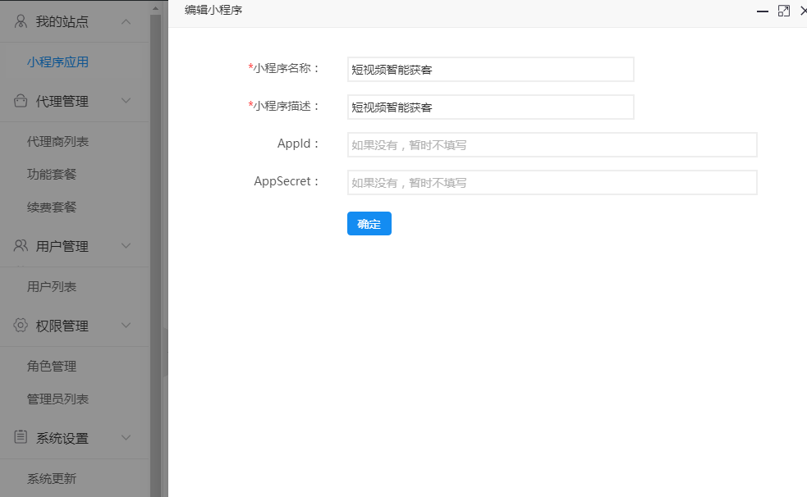Screen dimensions: 807x497
Task: Toggle the 权限管理 chevron
Action: pyautogui.click(x=126, y=325)
